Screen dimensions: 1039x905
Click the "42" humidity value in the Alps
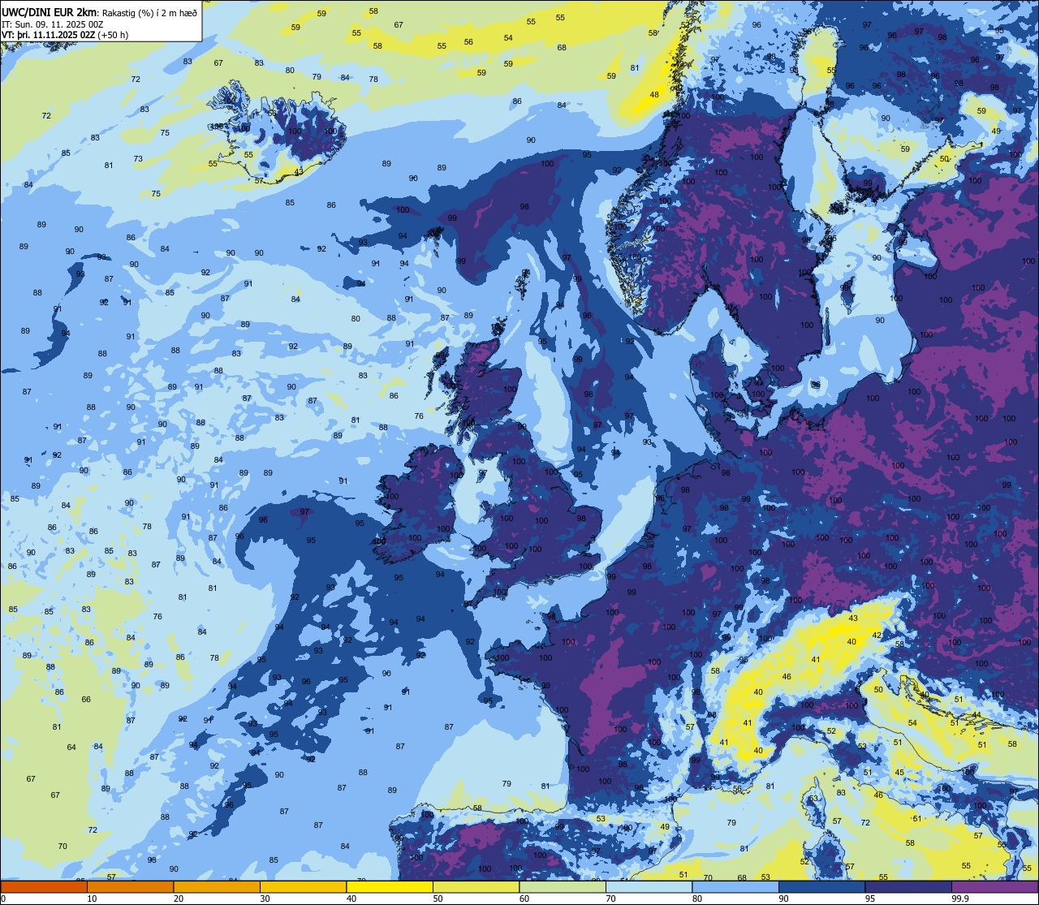[x=877, y=635]
